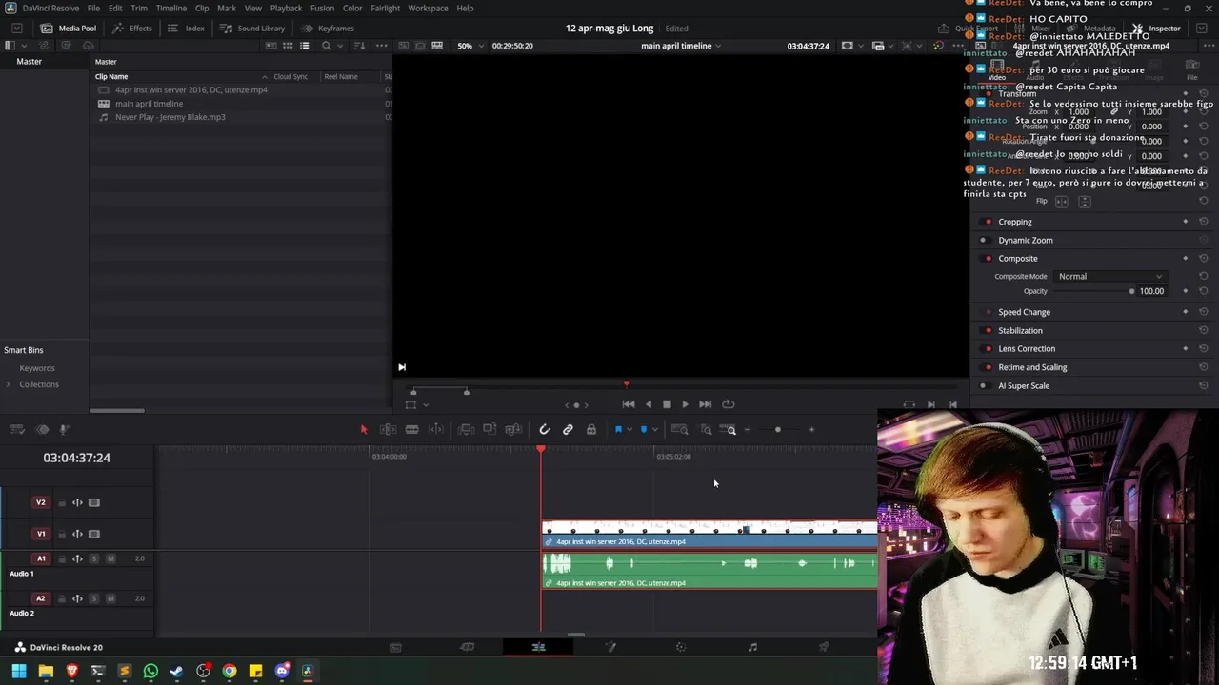This screenshot has width=1219, height=685.
Task: Click the viewer Stop button
Action: (x=667, y=404)
